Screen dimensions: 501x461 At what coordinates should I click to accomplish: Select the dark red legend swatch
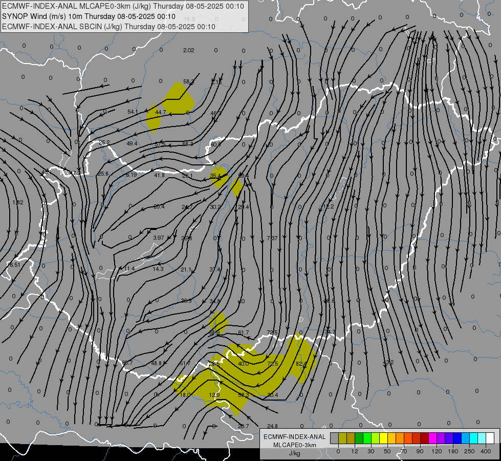tap(425, 438)
